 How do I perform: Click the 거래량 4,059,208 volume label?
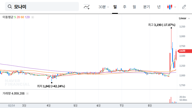pyautogui.click(x=14, y=94)
